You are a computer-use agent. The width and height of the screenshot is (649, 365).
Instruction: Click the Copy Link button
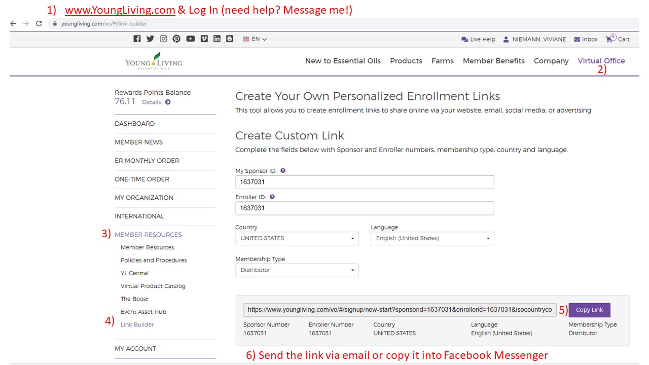(x=590, y=310)
